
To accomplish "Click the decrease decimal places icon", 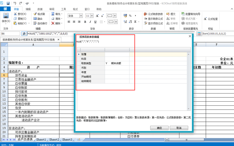I will pos(130,22).
